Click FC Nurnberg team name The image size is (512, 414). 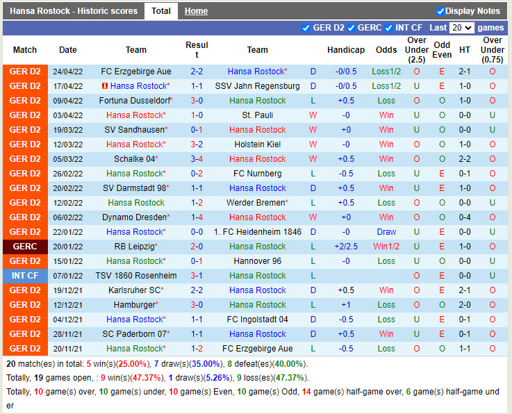[x=257, y=174]
